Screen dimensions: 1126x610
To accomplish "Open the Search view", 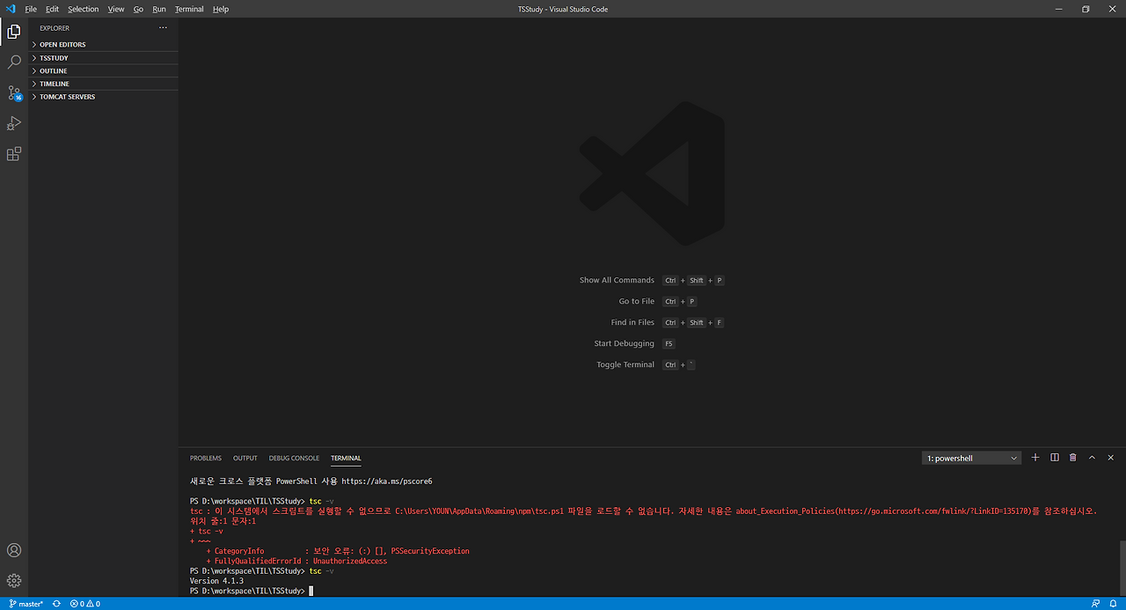I will click(x=13, y=61).
